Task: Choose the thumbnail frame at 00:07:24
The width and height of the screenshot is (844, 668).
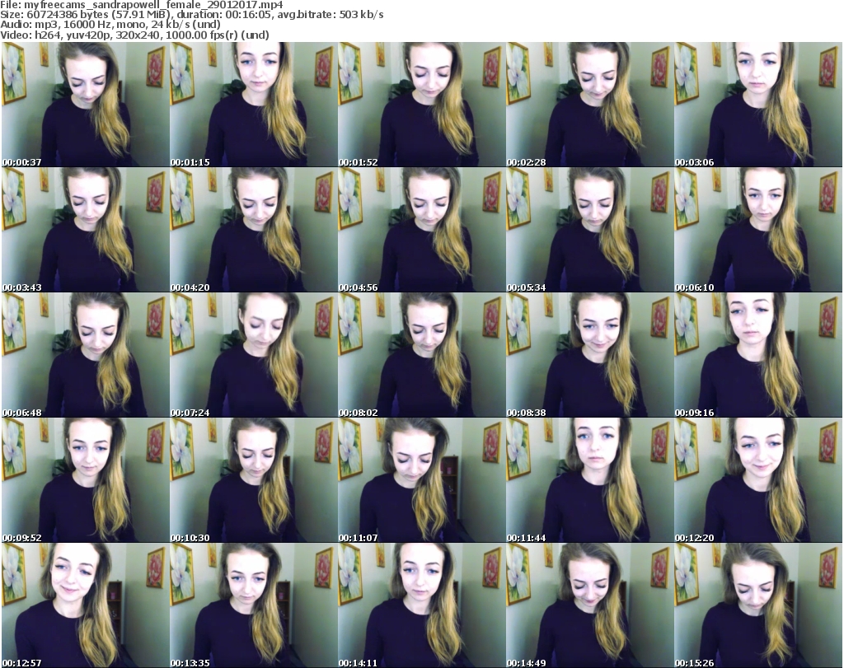Action: click(x=254, y=355)
